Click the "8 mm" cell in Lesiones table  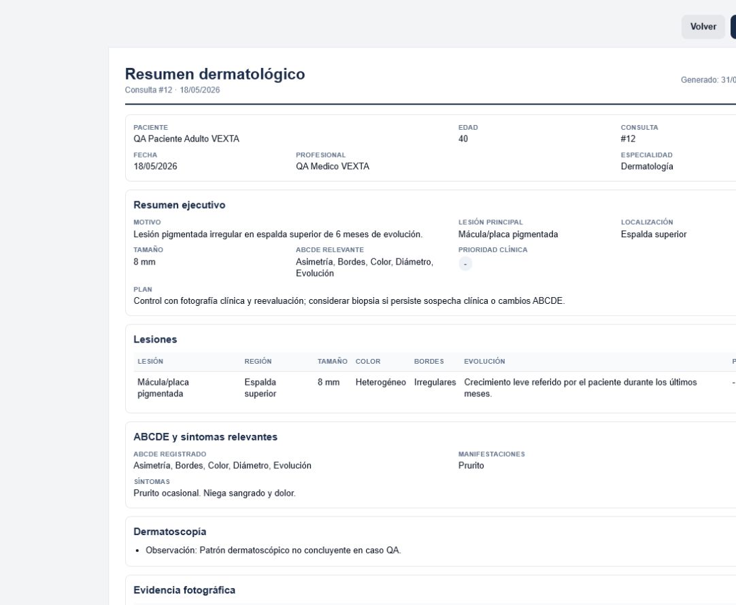click(328, 383)
